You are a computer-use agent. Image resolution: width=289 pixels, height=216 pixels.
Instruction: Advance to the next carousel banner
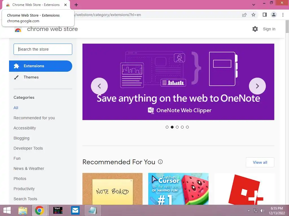coord(257,86)
